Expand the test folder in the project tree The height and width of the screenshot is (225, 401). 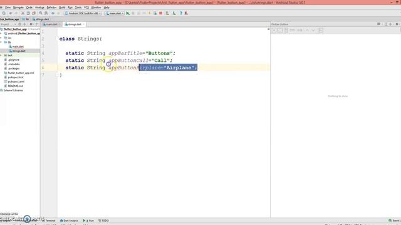(1, 56)
